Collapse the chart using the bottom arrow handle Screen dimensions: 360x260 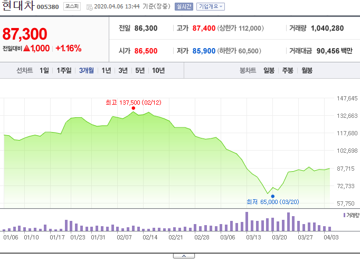[184, 256]
